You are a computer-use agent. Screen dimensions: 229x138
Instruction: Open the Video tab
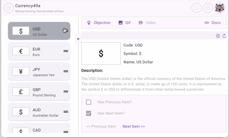click(147, 23)
